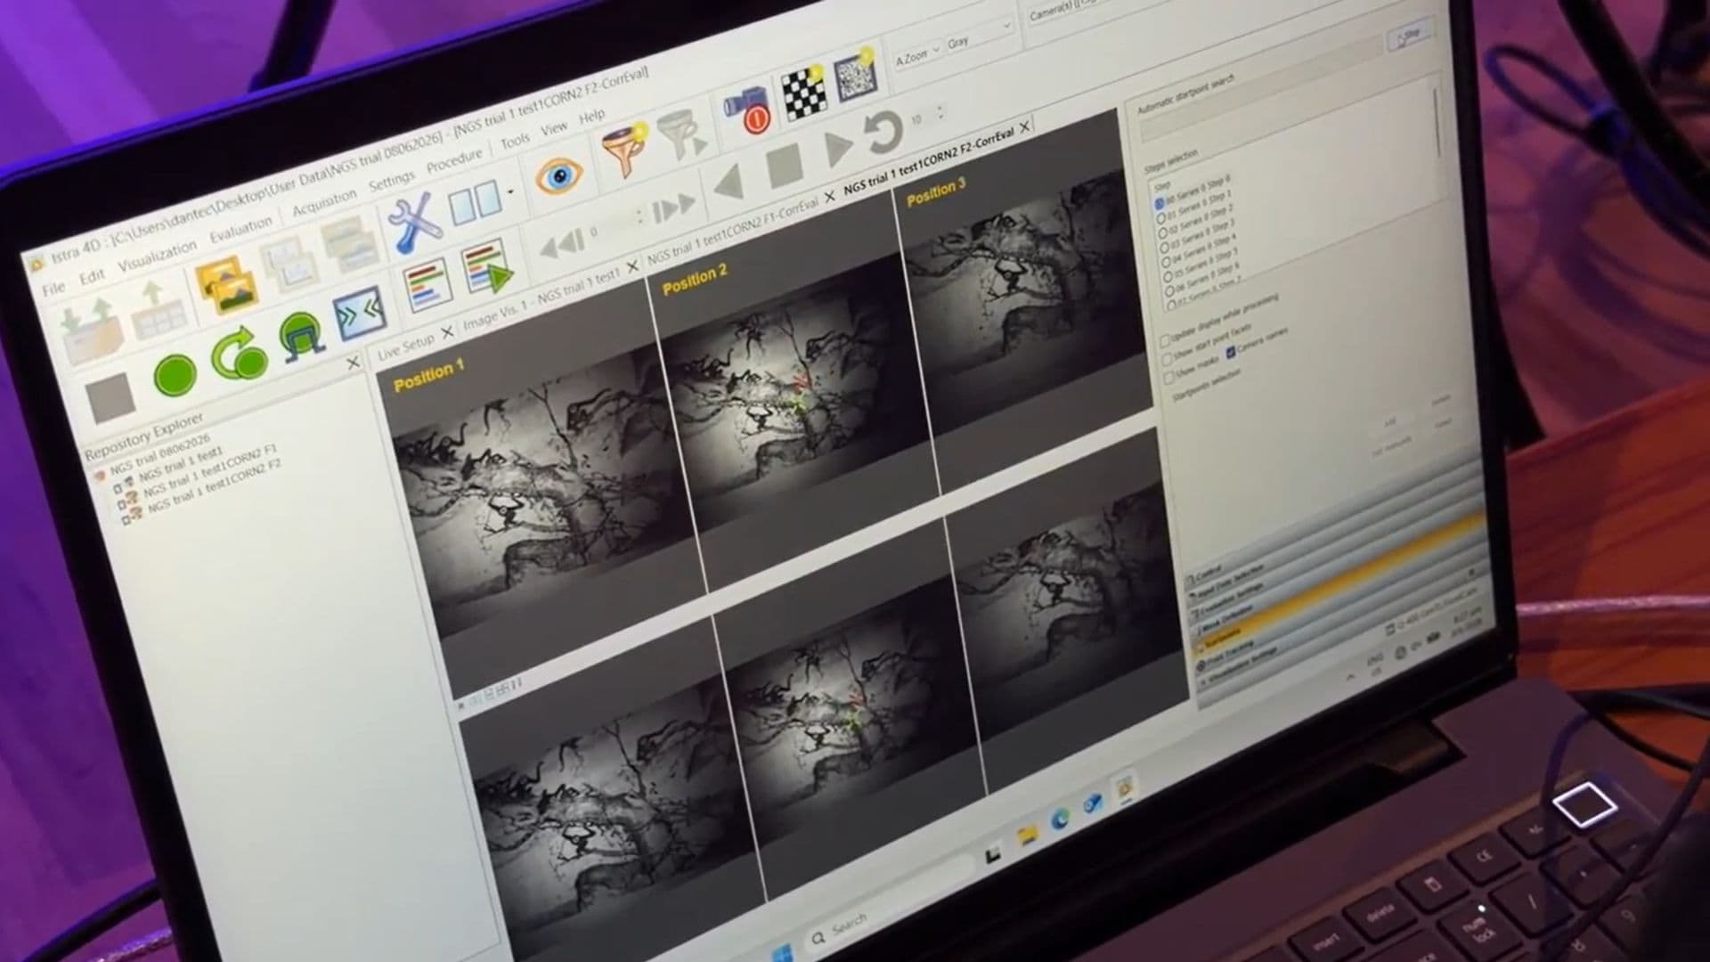Select the '02 Series 0 Step 2' radio button
The width and height of the screenshot is (1710, 962).
[x=1161, y=232]
